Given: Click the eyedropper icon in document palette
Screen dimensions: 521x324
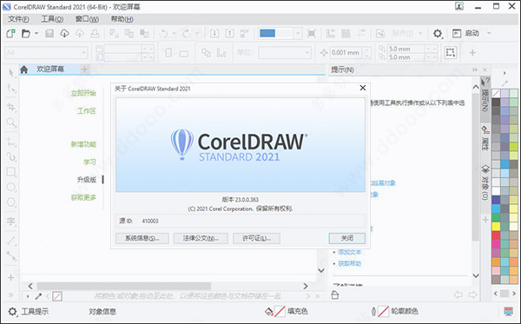Looking at the screenshot, I should tap(38, 295).
